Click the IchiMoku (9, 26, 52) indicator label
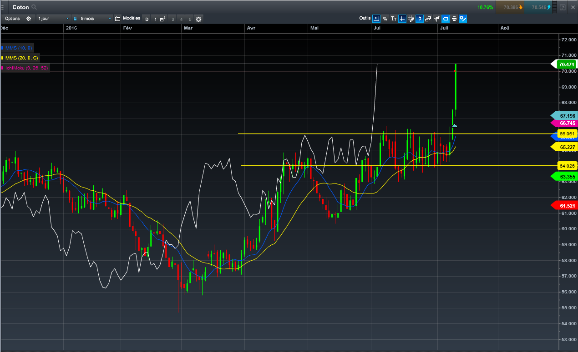Viewport: 578px width, 352px height. (x=26, y=68)
